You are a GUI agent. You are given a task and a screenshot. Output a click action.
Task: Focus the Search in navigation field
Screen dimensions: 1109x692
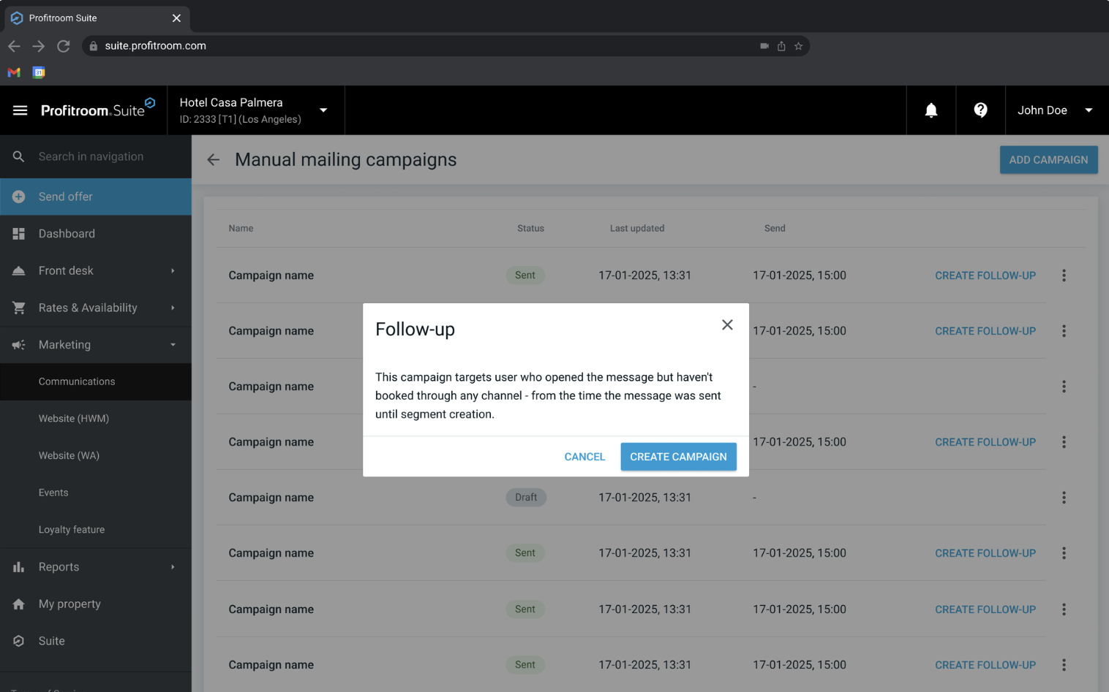[102, 156]
